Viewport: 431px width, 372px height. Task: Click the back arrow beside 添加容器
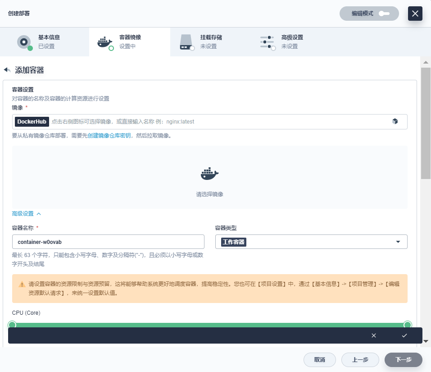pyautogui.click(x=7, y=69)
